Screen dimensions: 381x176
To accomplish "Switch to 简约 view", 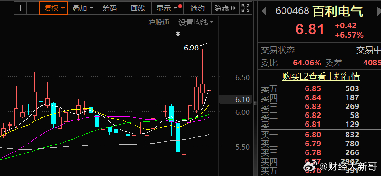I will click(x=198, y=8).
